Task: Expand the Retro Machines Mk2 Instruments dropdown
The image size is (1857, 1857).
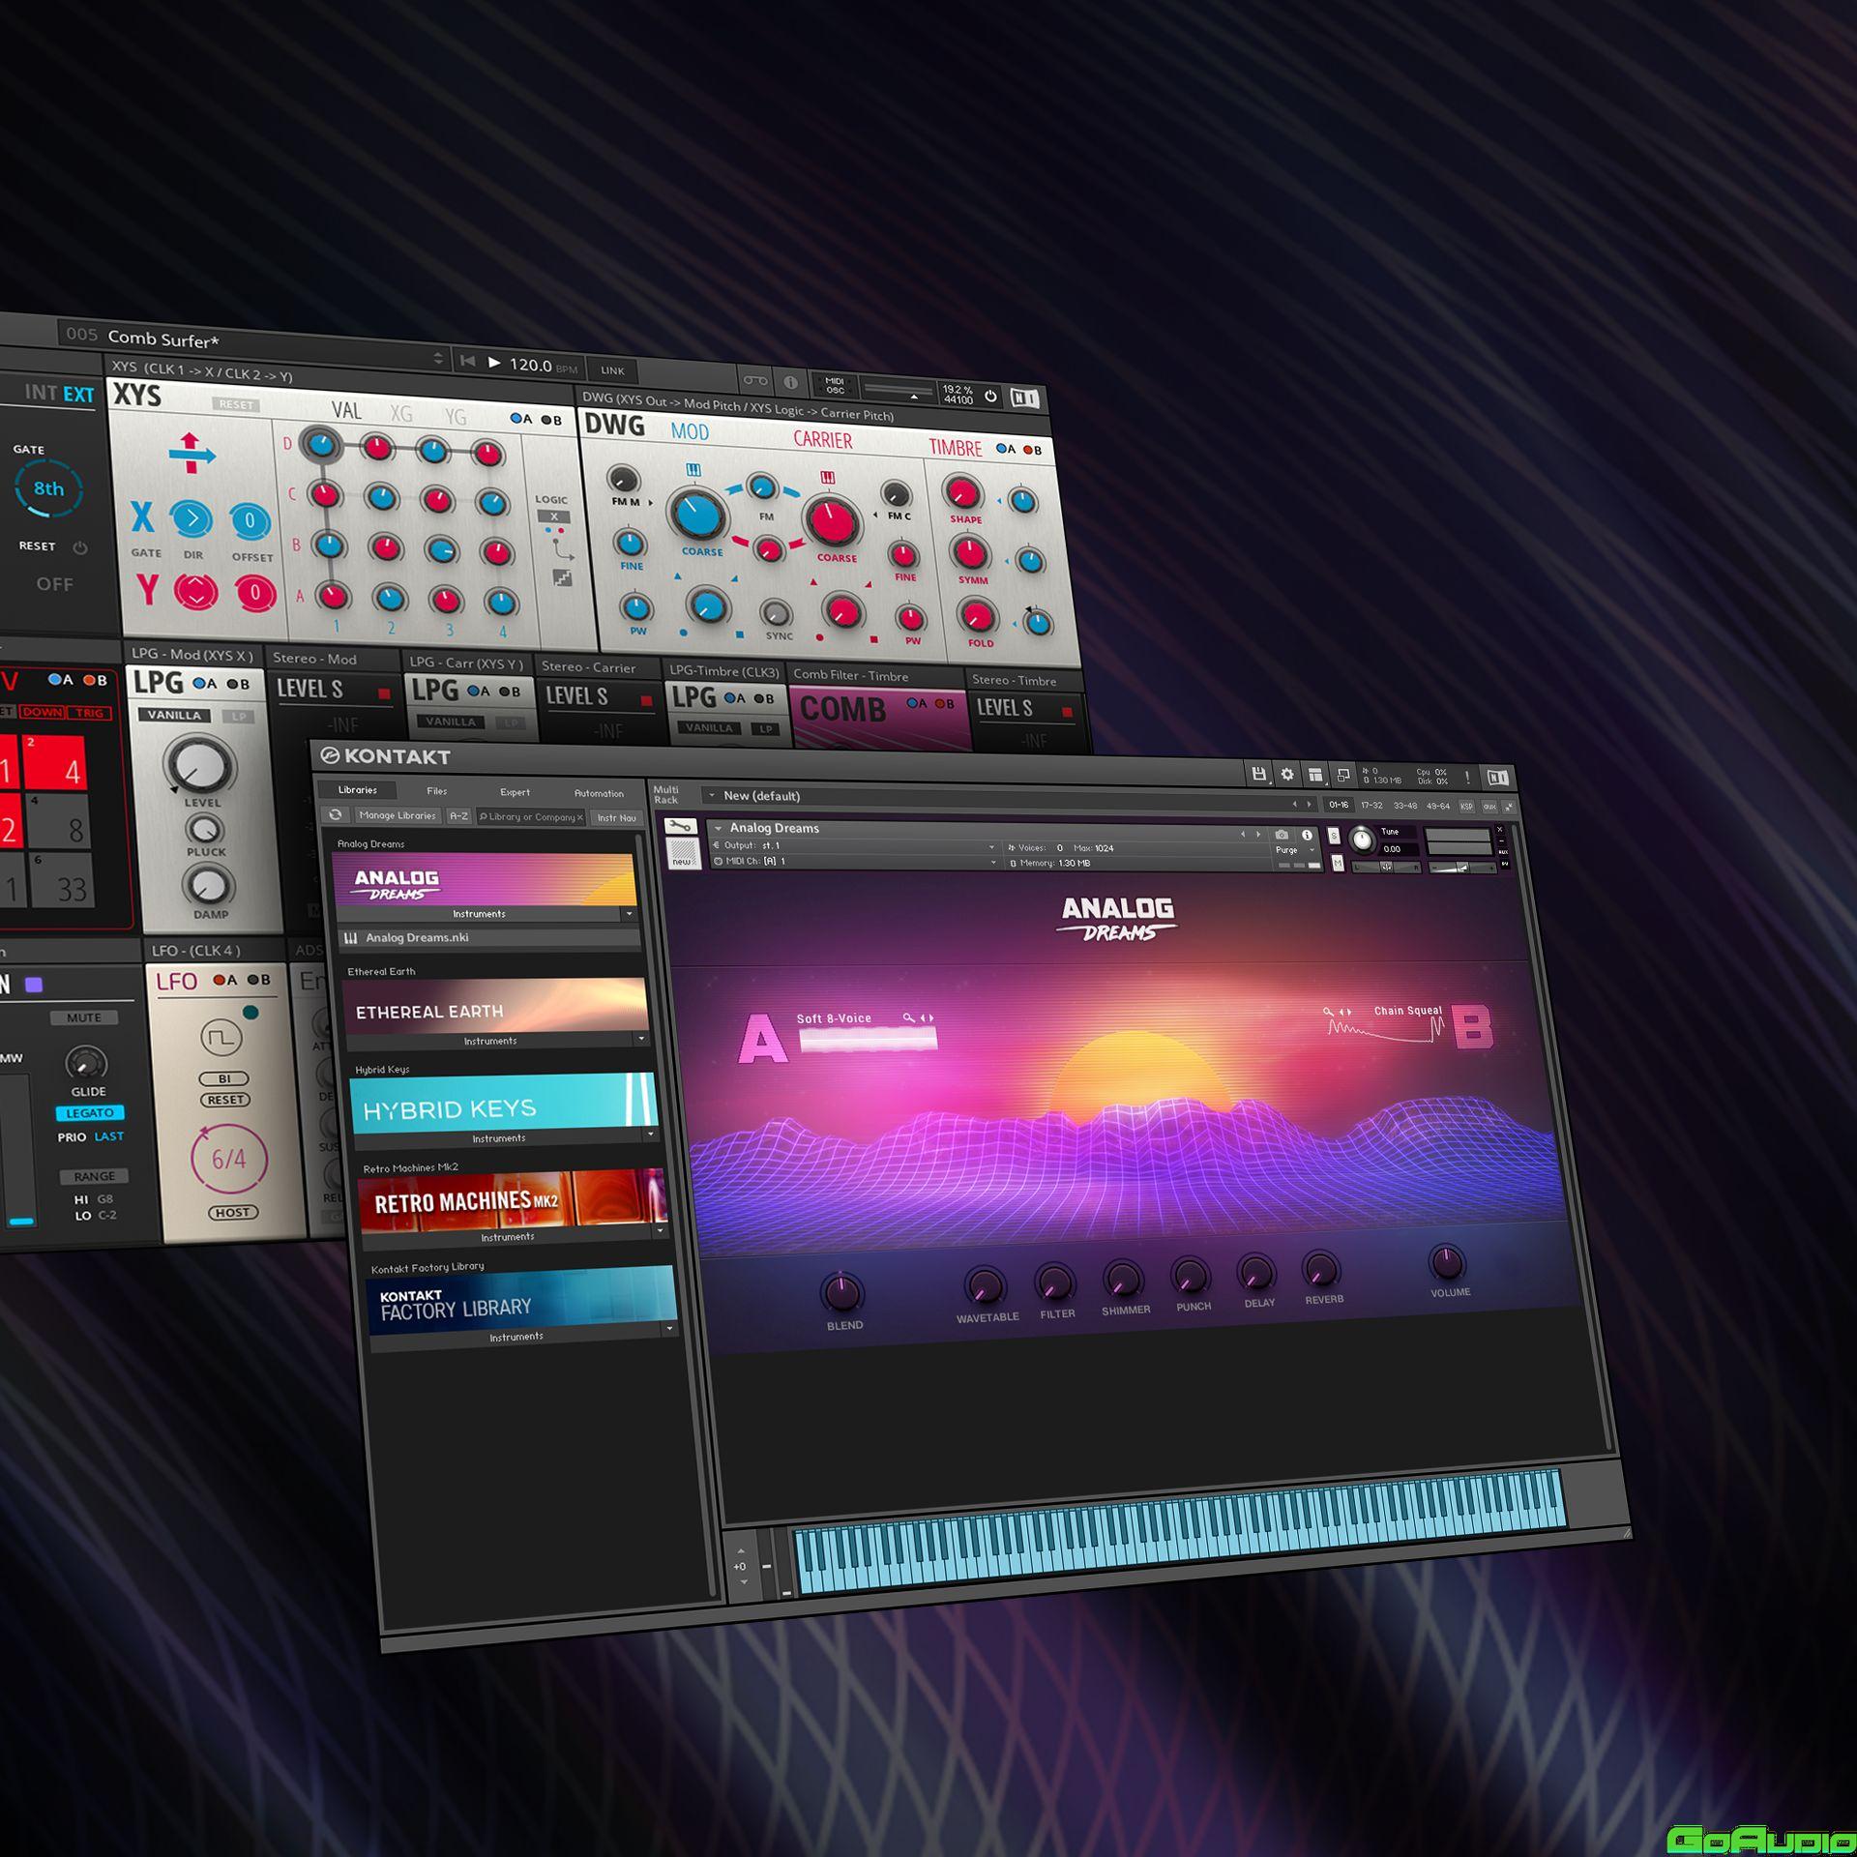Action: (x=660, y=1231)
